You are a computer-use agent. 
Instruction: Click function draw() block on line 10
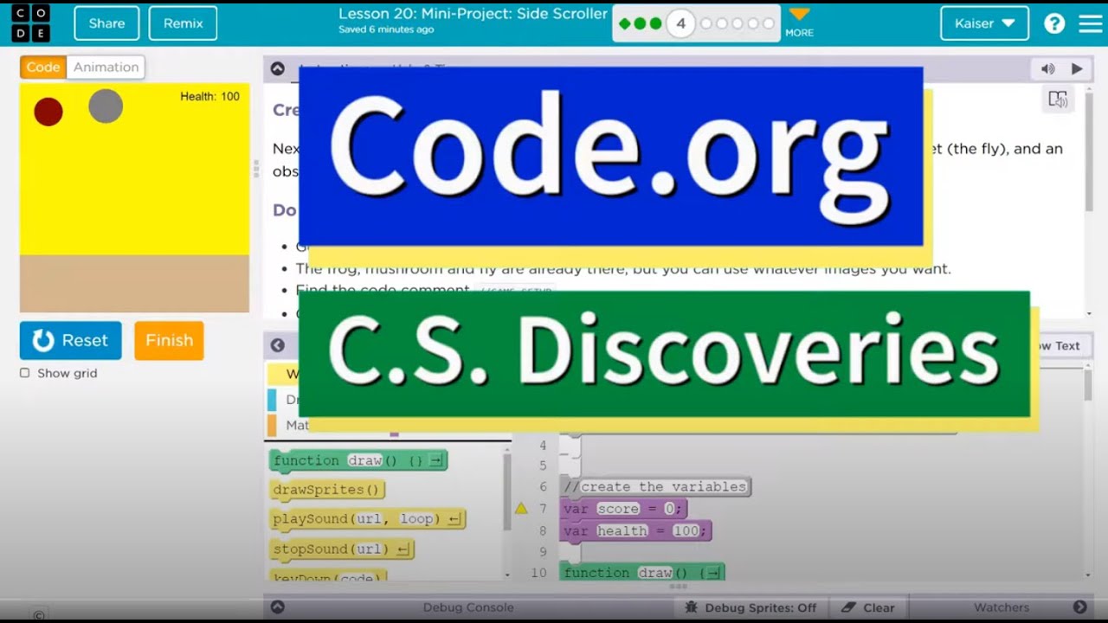[x=641, y=572]
